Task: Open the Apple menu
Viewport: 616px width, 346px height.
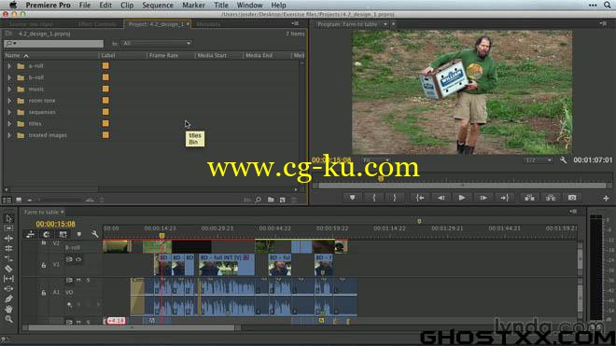Action: click(13, 5)
